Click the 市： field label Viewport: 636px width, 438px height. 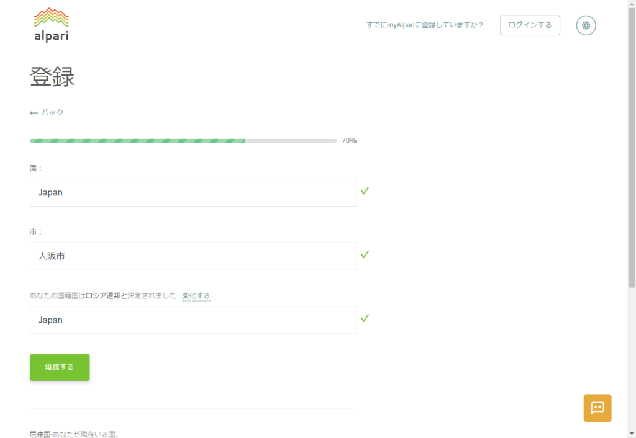pyautogui.click(x=35, y=232)
